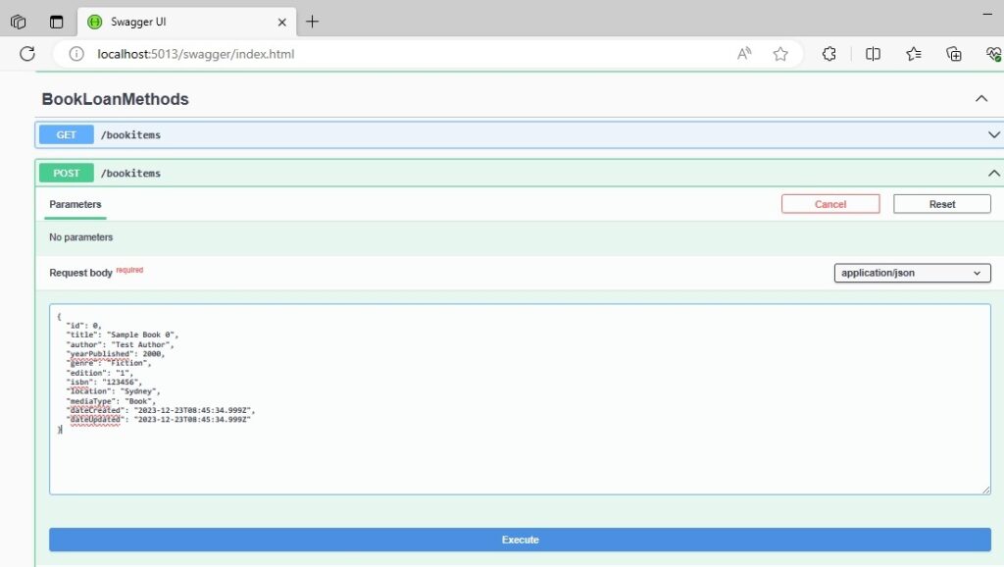Open the application/json content type dropdown
Image resolution: width=1004 pixels, height=567 pixels.
[913, 273]
